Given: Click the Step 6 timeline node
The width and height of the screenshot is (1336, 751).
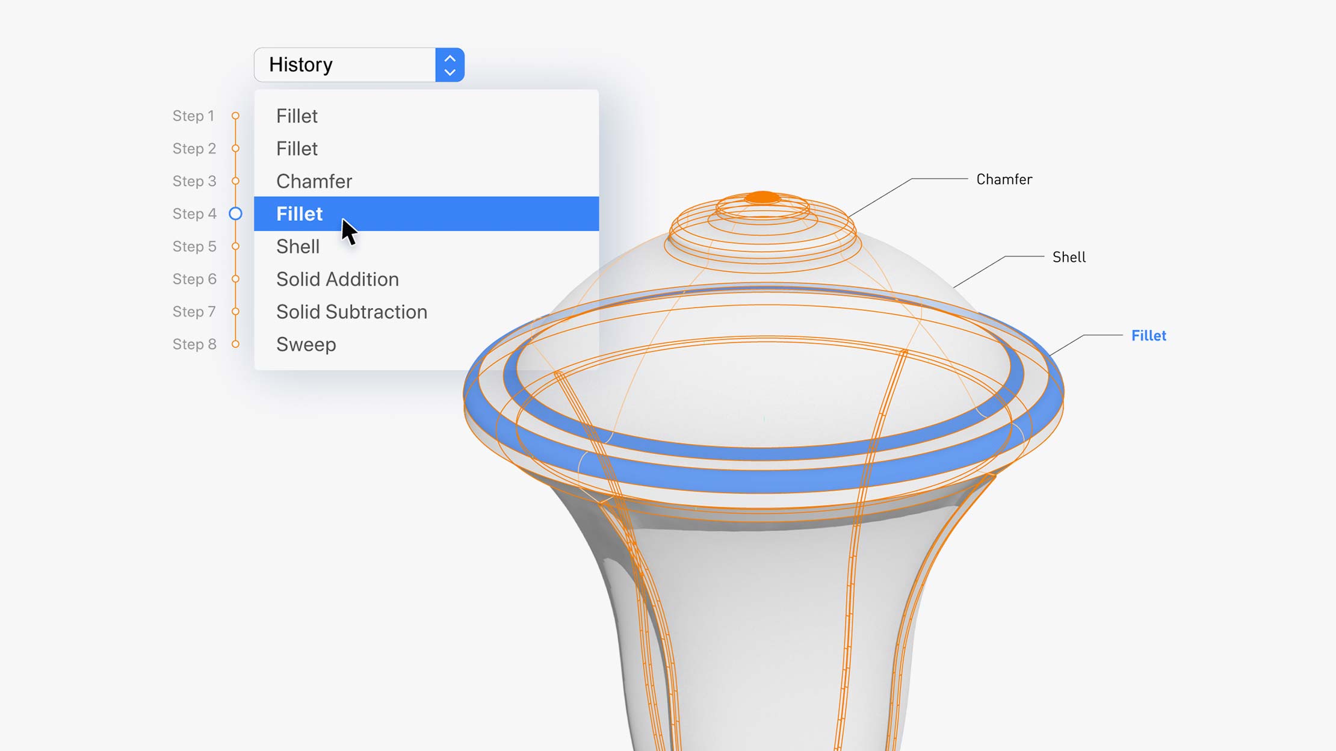Looking at the screenshot, I should (x=235, y=279).
